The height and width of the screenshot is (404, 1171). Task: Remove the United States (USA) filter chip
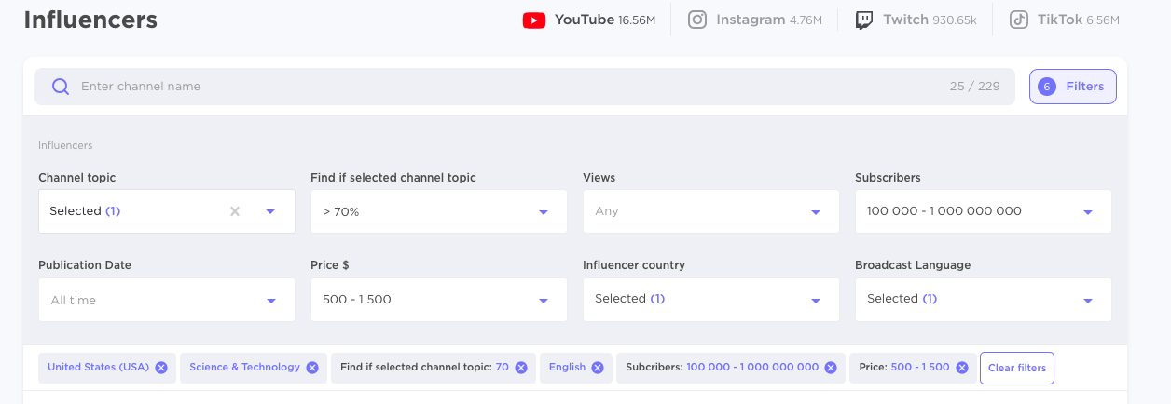click(161, 368)
